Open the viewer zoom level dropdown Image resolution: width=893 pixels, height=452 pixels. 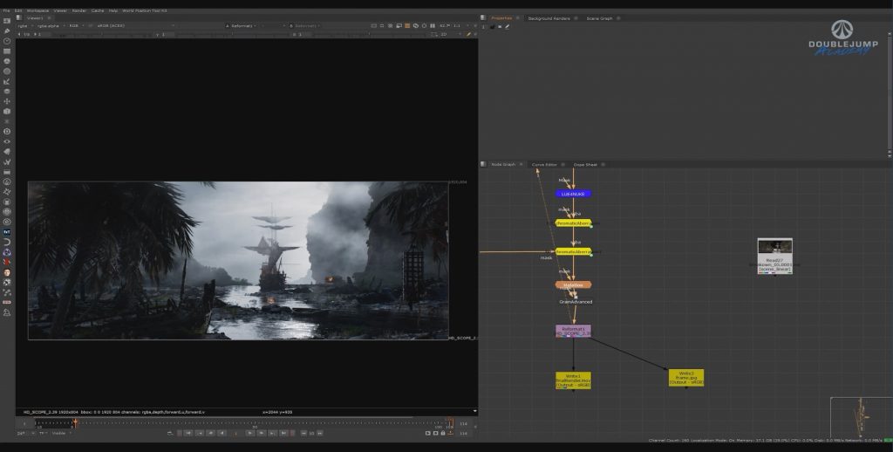coord(446,25)
